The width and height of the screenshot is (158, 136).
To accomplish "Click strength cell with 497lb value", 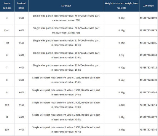I will 66,129.
